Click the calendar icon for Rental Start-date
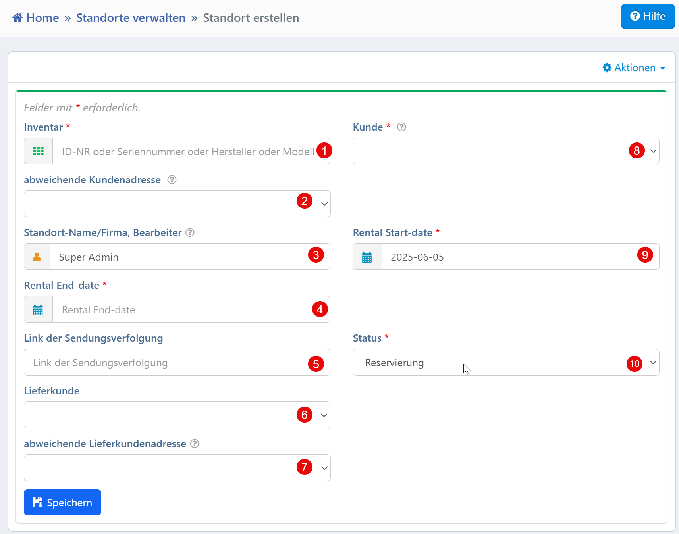This screenshot has height=534, width=679. coord(367,257)
